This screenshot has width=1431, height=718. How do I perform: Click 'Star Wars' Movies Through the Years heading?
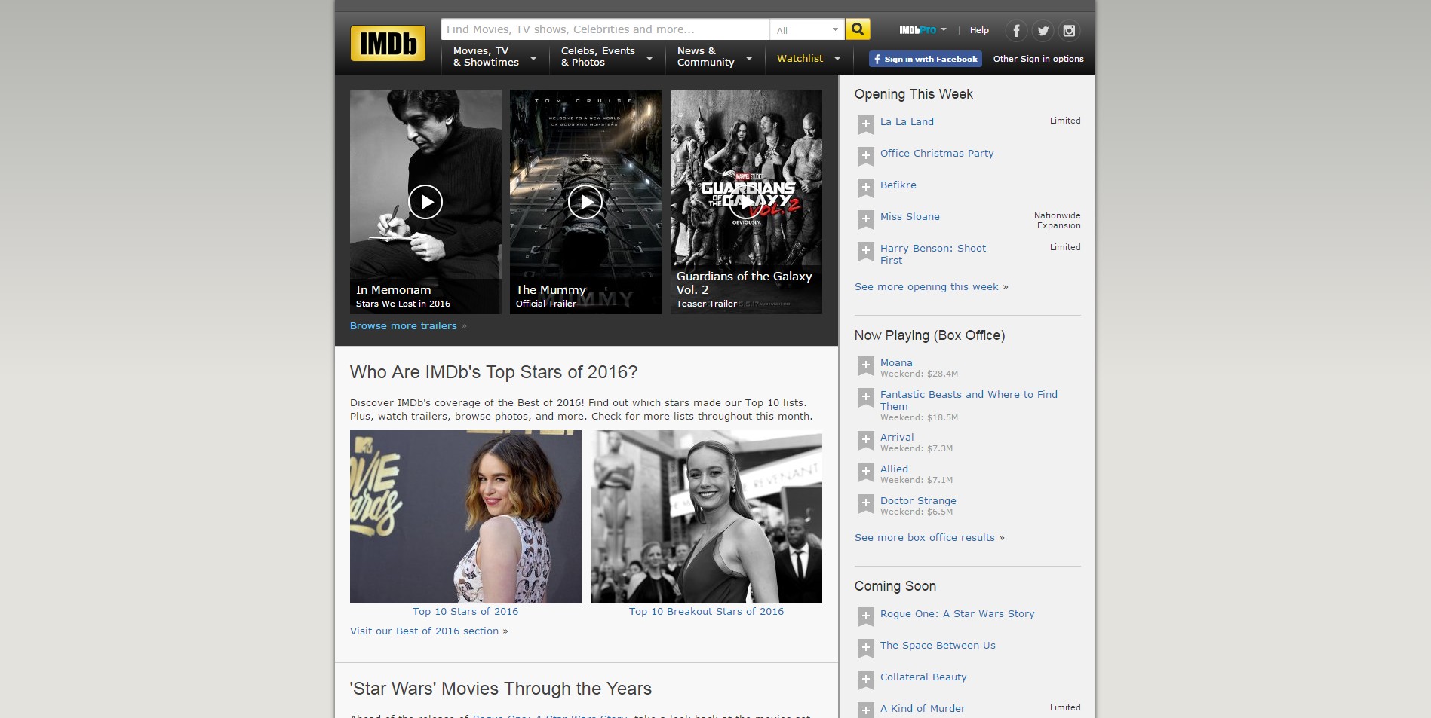[x=500, y=689]
